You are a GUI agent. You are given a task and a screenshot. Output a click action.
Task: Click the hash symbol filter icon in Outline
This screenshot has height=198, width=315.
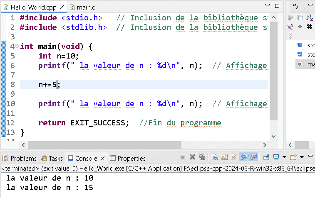(x=310, y=27)
